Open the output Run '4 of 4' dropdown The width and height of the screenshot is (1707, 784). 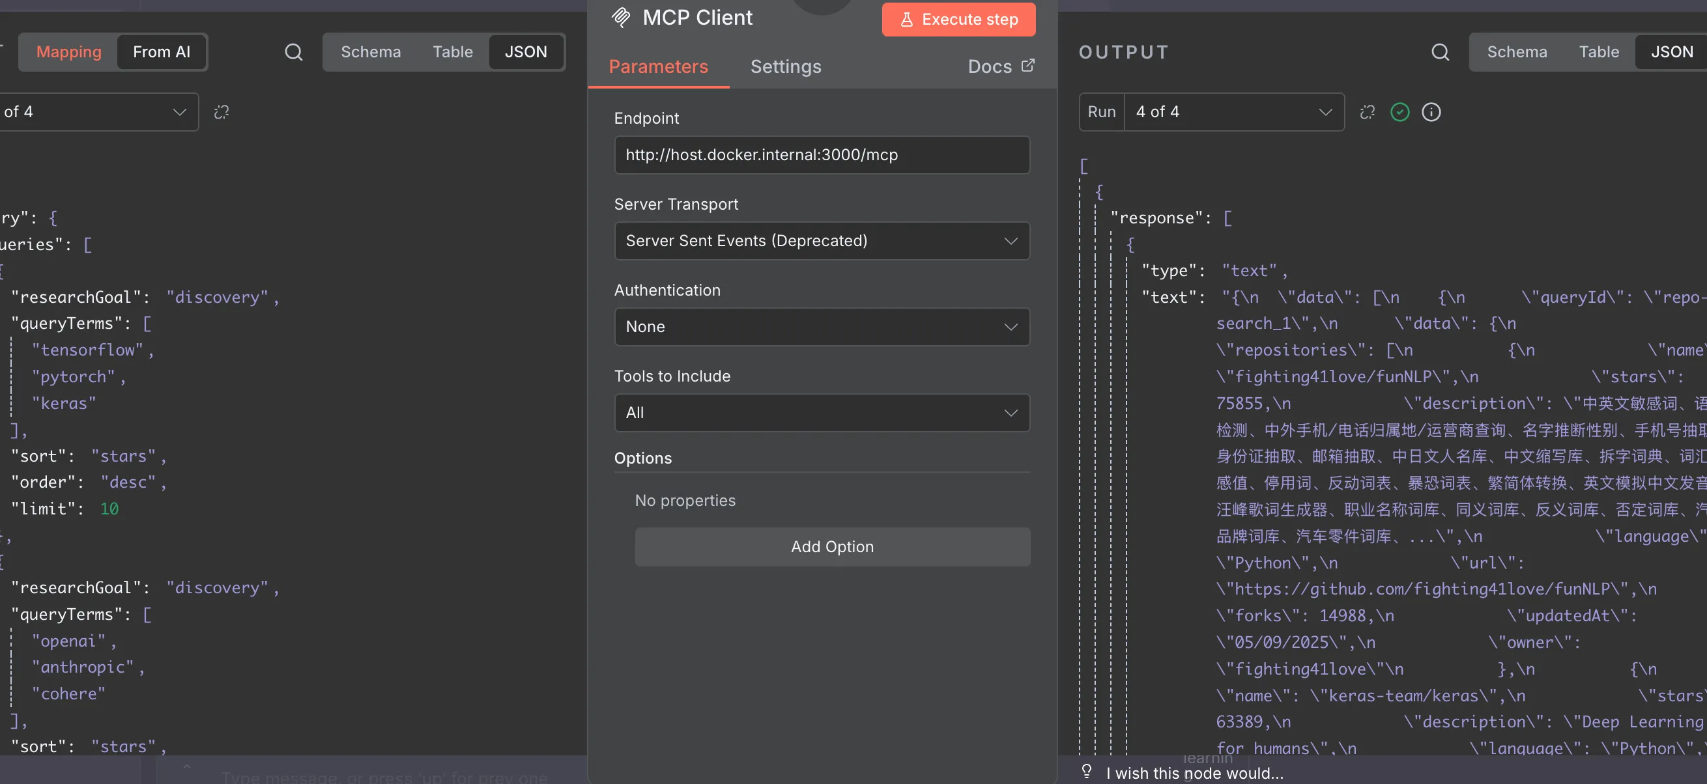pos(1234,112)
